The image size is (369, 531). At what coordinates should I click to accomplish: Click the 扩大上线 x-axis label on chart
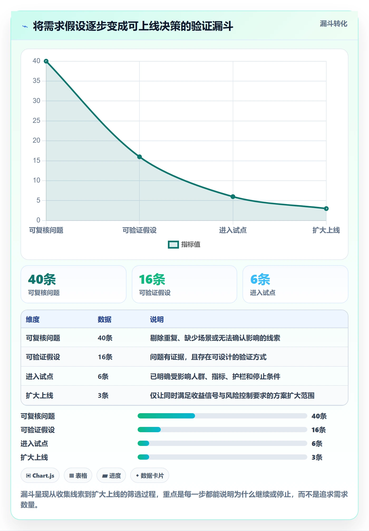(326, 230)
